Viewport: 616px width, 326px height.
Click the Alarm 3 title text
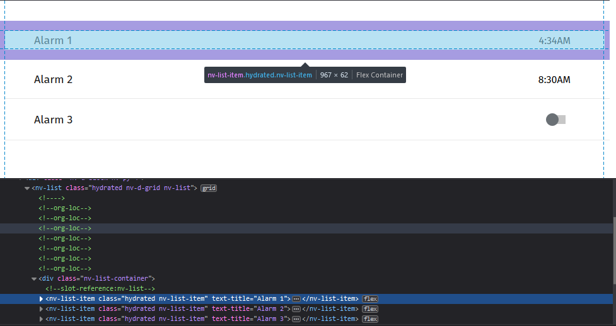click(54, 120)
